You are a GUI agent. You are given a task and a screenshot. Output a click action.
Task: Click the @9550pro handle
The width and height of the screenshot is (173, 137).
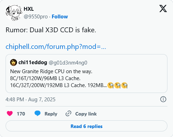[x=36, y=17]
